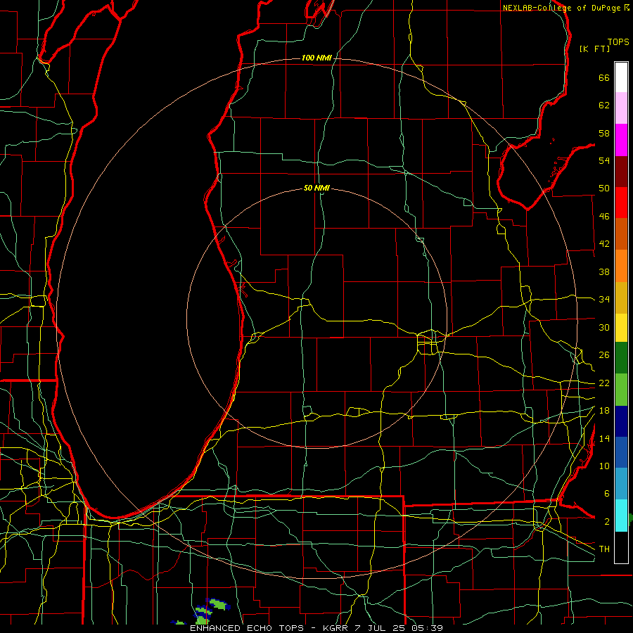Click the 2 legend value
This screenshot has width=633, height=633.
606,522
